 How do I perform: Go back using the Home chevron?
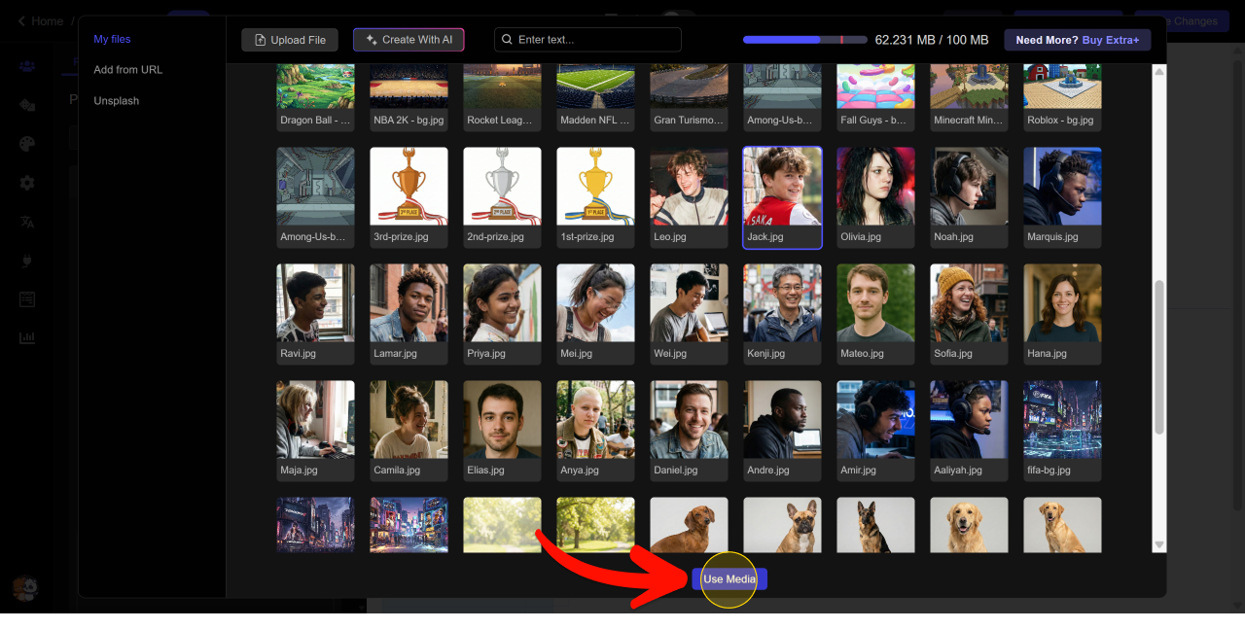pos(21,21)
